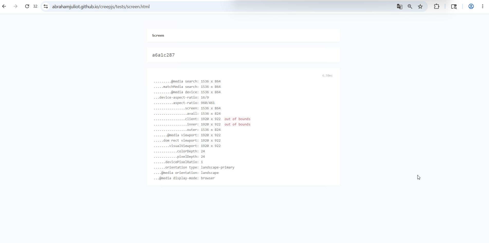489x243 pixels.
Task: Click the display-mode browser value
Action: point(208,178)
